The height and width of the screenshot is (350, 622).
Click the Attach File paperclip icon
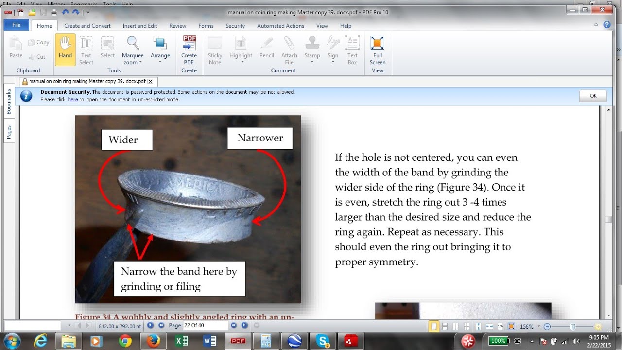[x=289, y=43]
